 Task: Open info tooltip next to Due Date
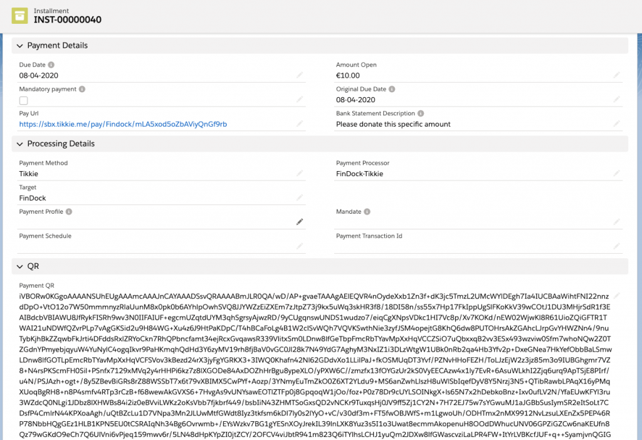click(x=51, y=65)
